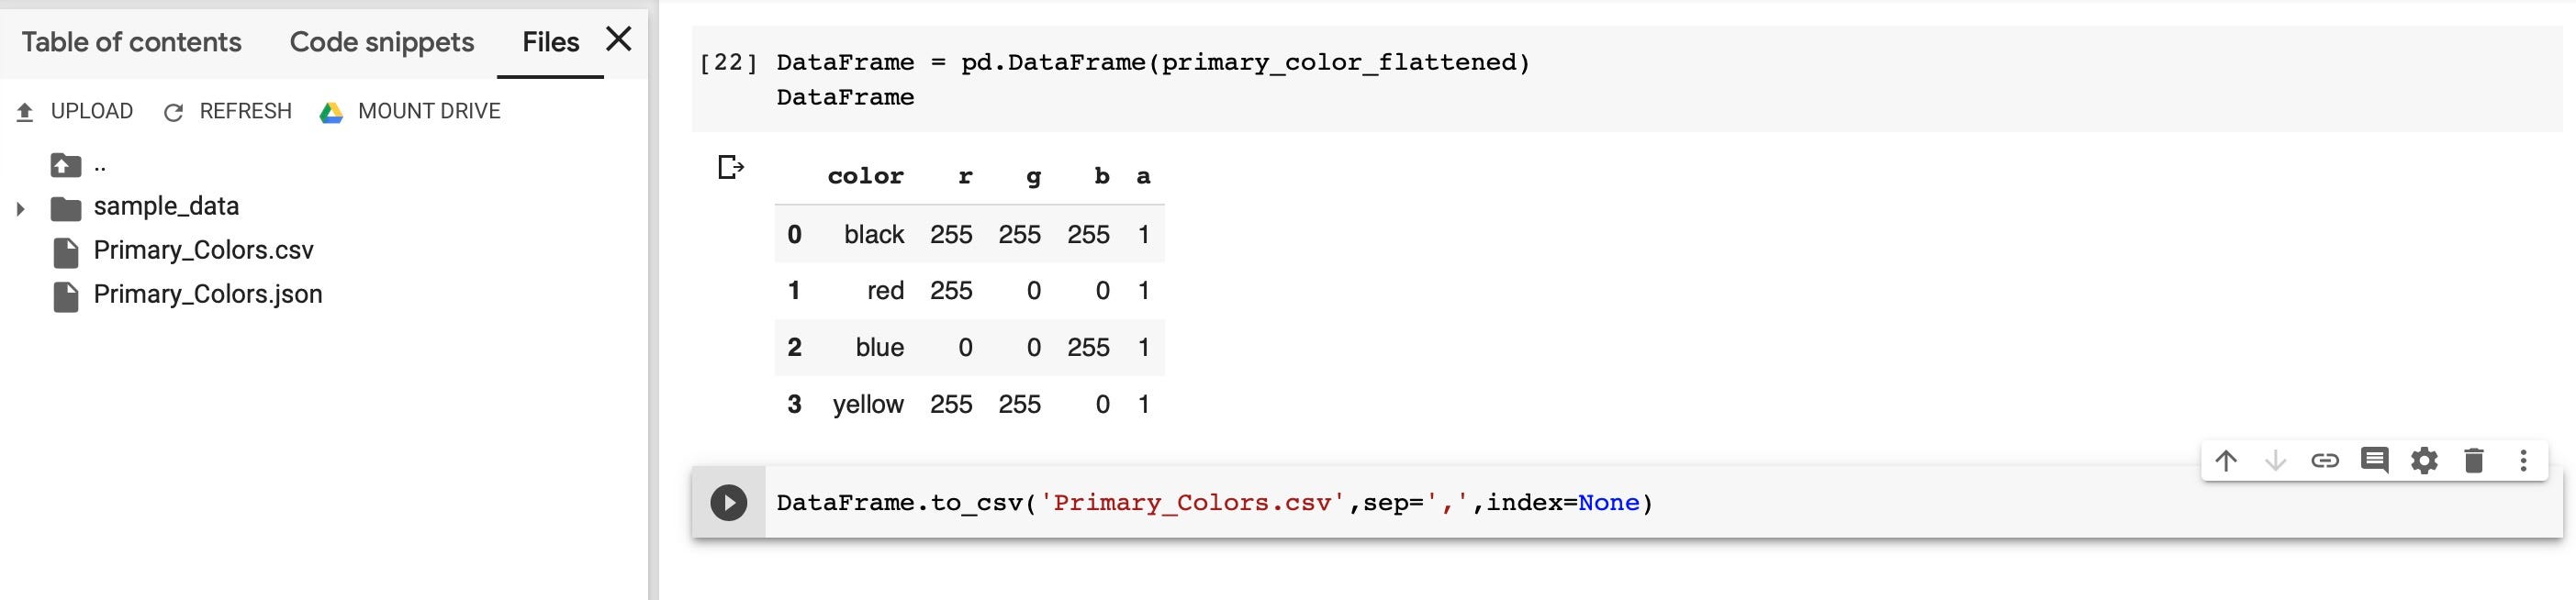Delete the cell with trash icon
The image size is (2576, 600).
point(2474,460)
